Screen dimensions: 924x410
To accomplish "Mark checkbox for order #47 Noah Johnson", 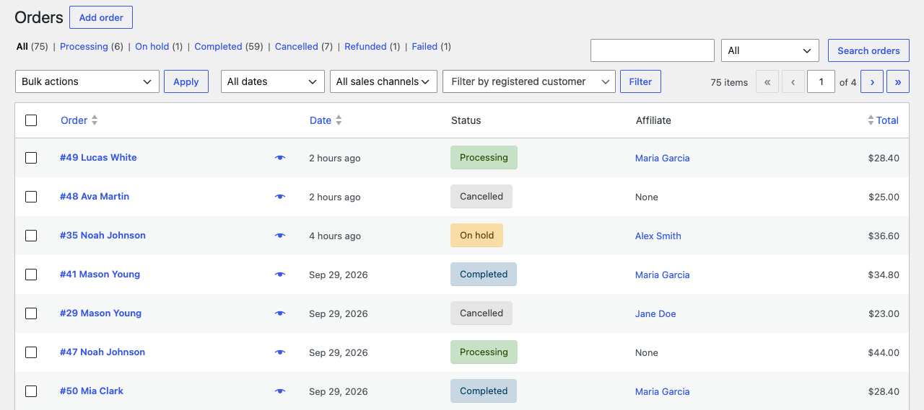I will 31,352.
